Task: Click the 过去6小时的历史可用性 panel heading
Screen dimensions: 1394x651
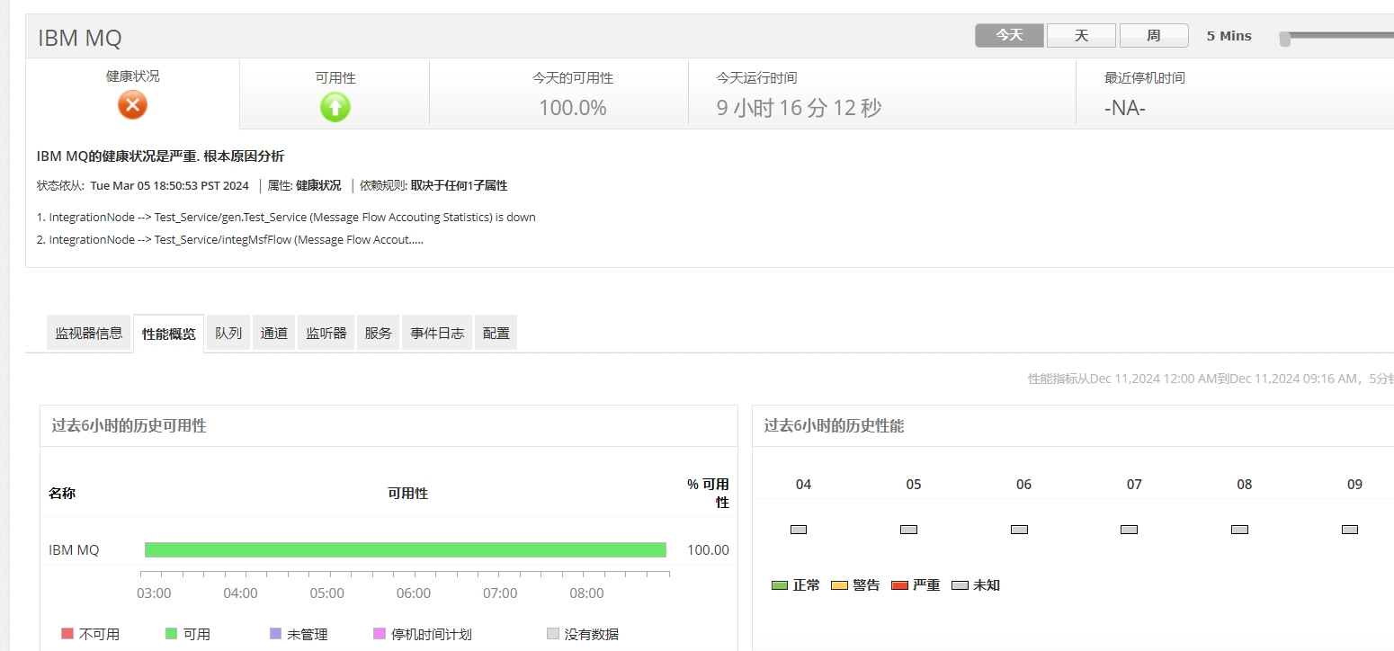Action: [129, 425]
